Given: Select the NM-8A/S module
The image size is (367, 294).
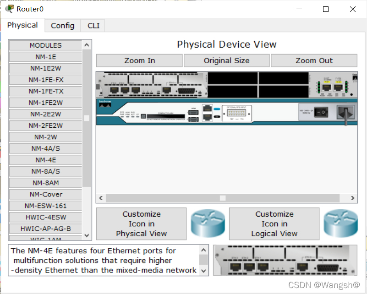Looking at the screenshot, I should point(46,171).
